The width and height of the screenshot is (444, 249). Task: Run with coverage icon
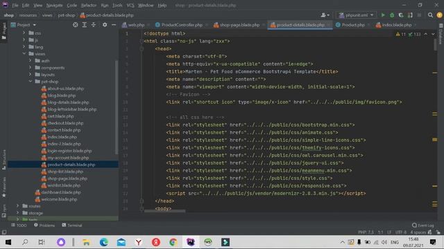[x=401, y=15]
